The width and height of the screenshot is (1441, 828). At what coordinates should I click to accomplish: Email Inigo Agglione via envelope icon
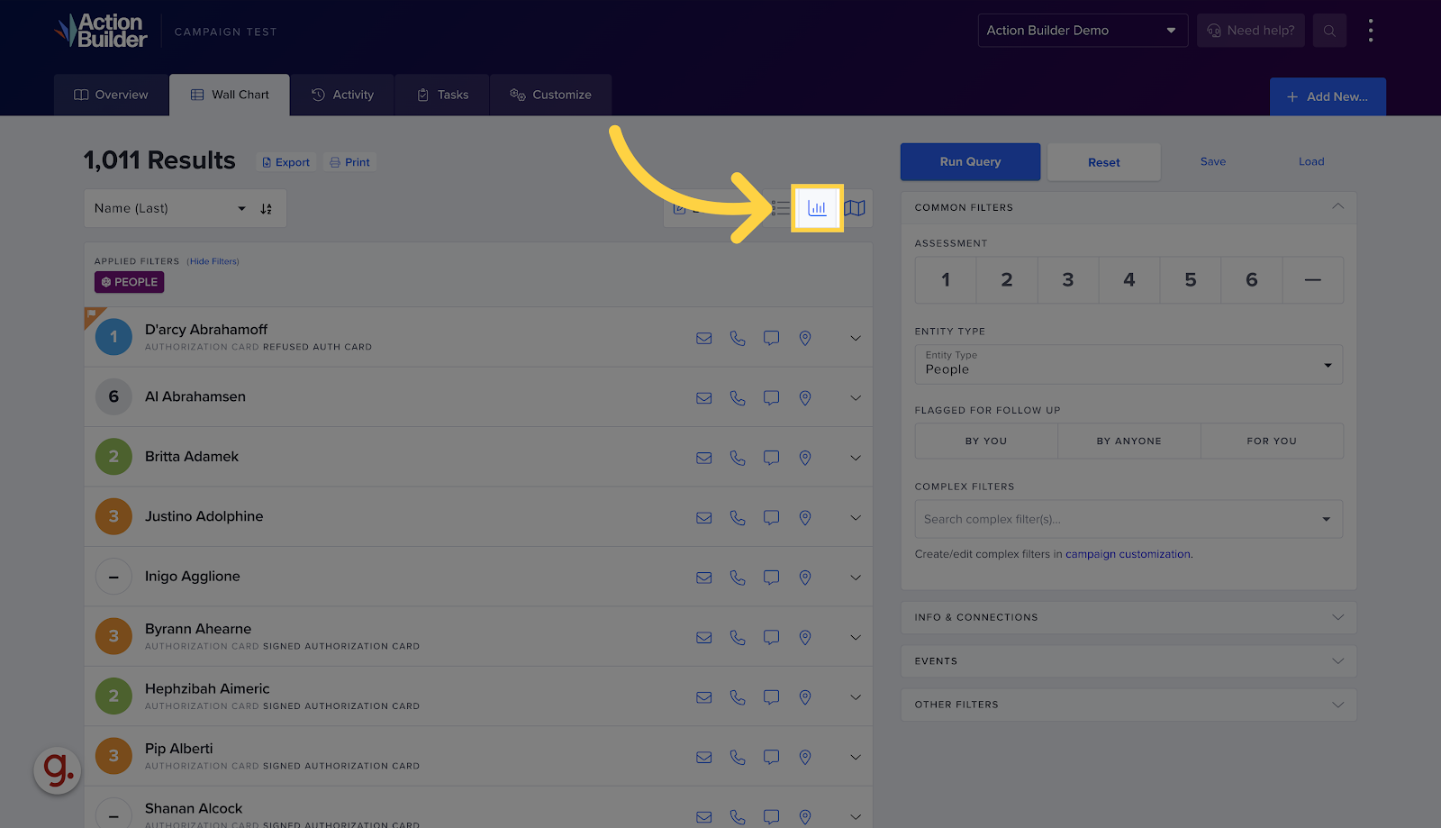click(x=704, y=578)
